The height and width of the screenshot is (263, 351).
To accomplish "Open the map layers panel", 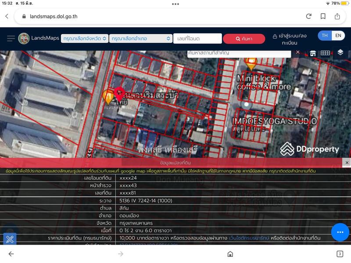I will 340,53.
